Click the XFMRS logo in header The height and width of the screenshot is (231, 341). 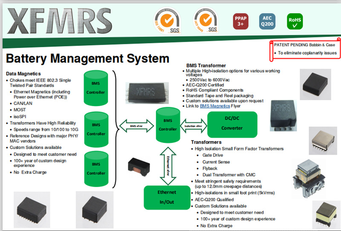60,21
